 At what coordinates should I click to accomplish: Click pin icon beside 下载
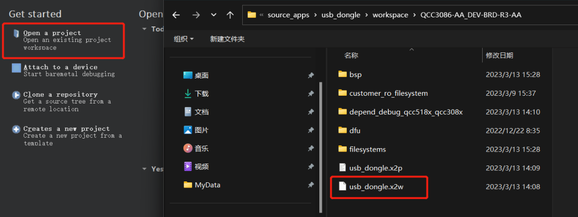311,94
